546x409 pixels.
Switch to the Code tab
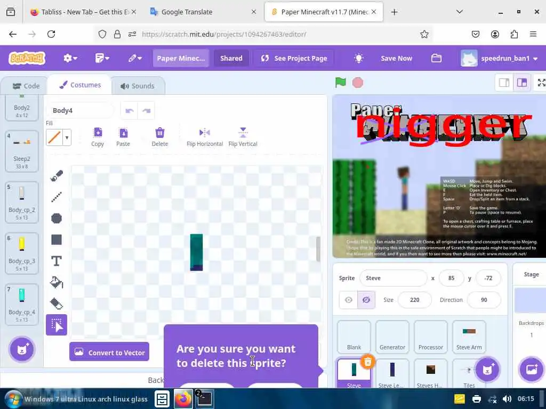click(x=26, y=86)
